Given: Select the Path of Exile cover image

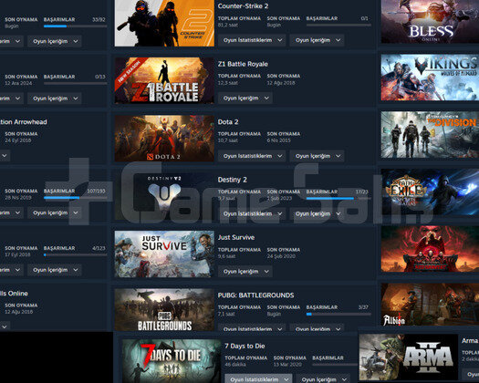Looking at the screenshot, I should tap(430, 192).
